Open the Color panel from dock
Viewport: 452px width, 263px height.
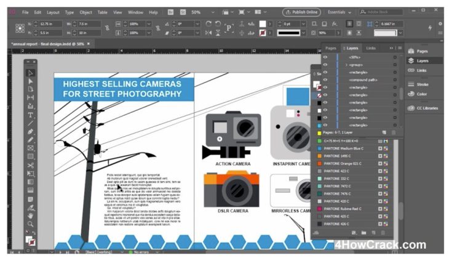(x=418, y=94)
